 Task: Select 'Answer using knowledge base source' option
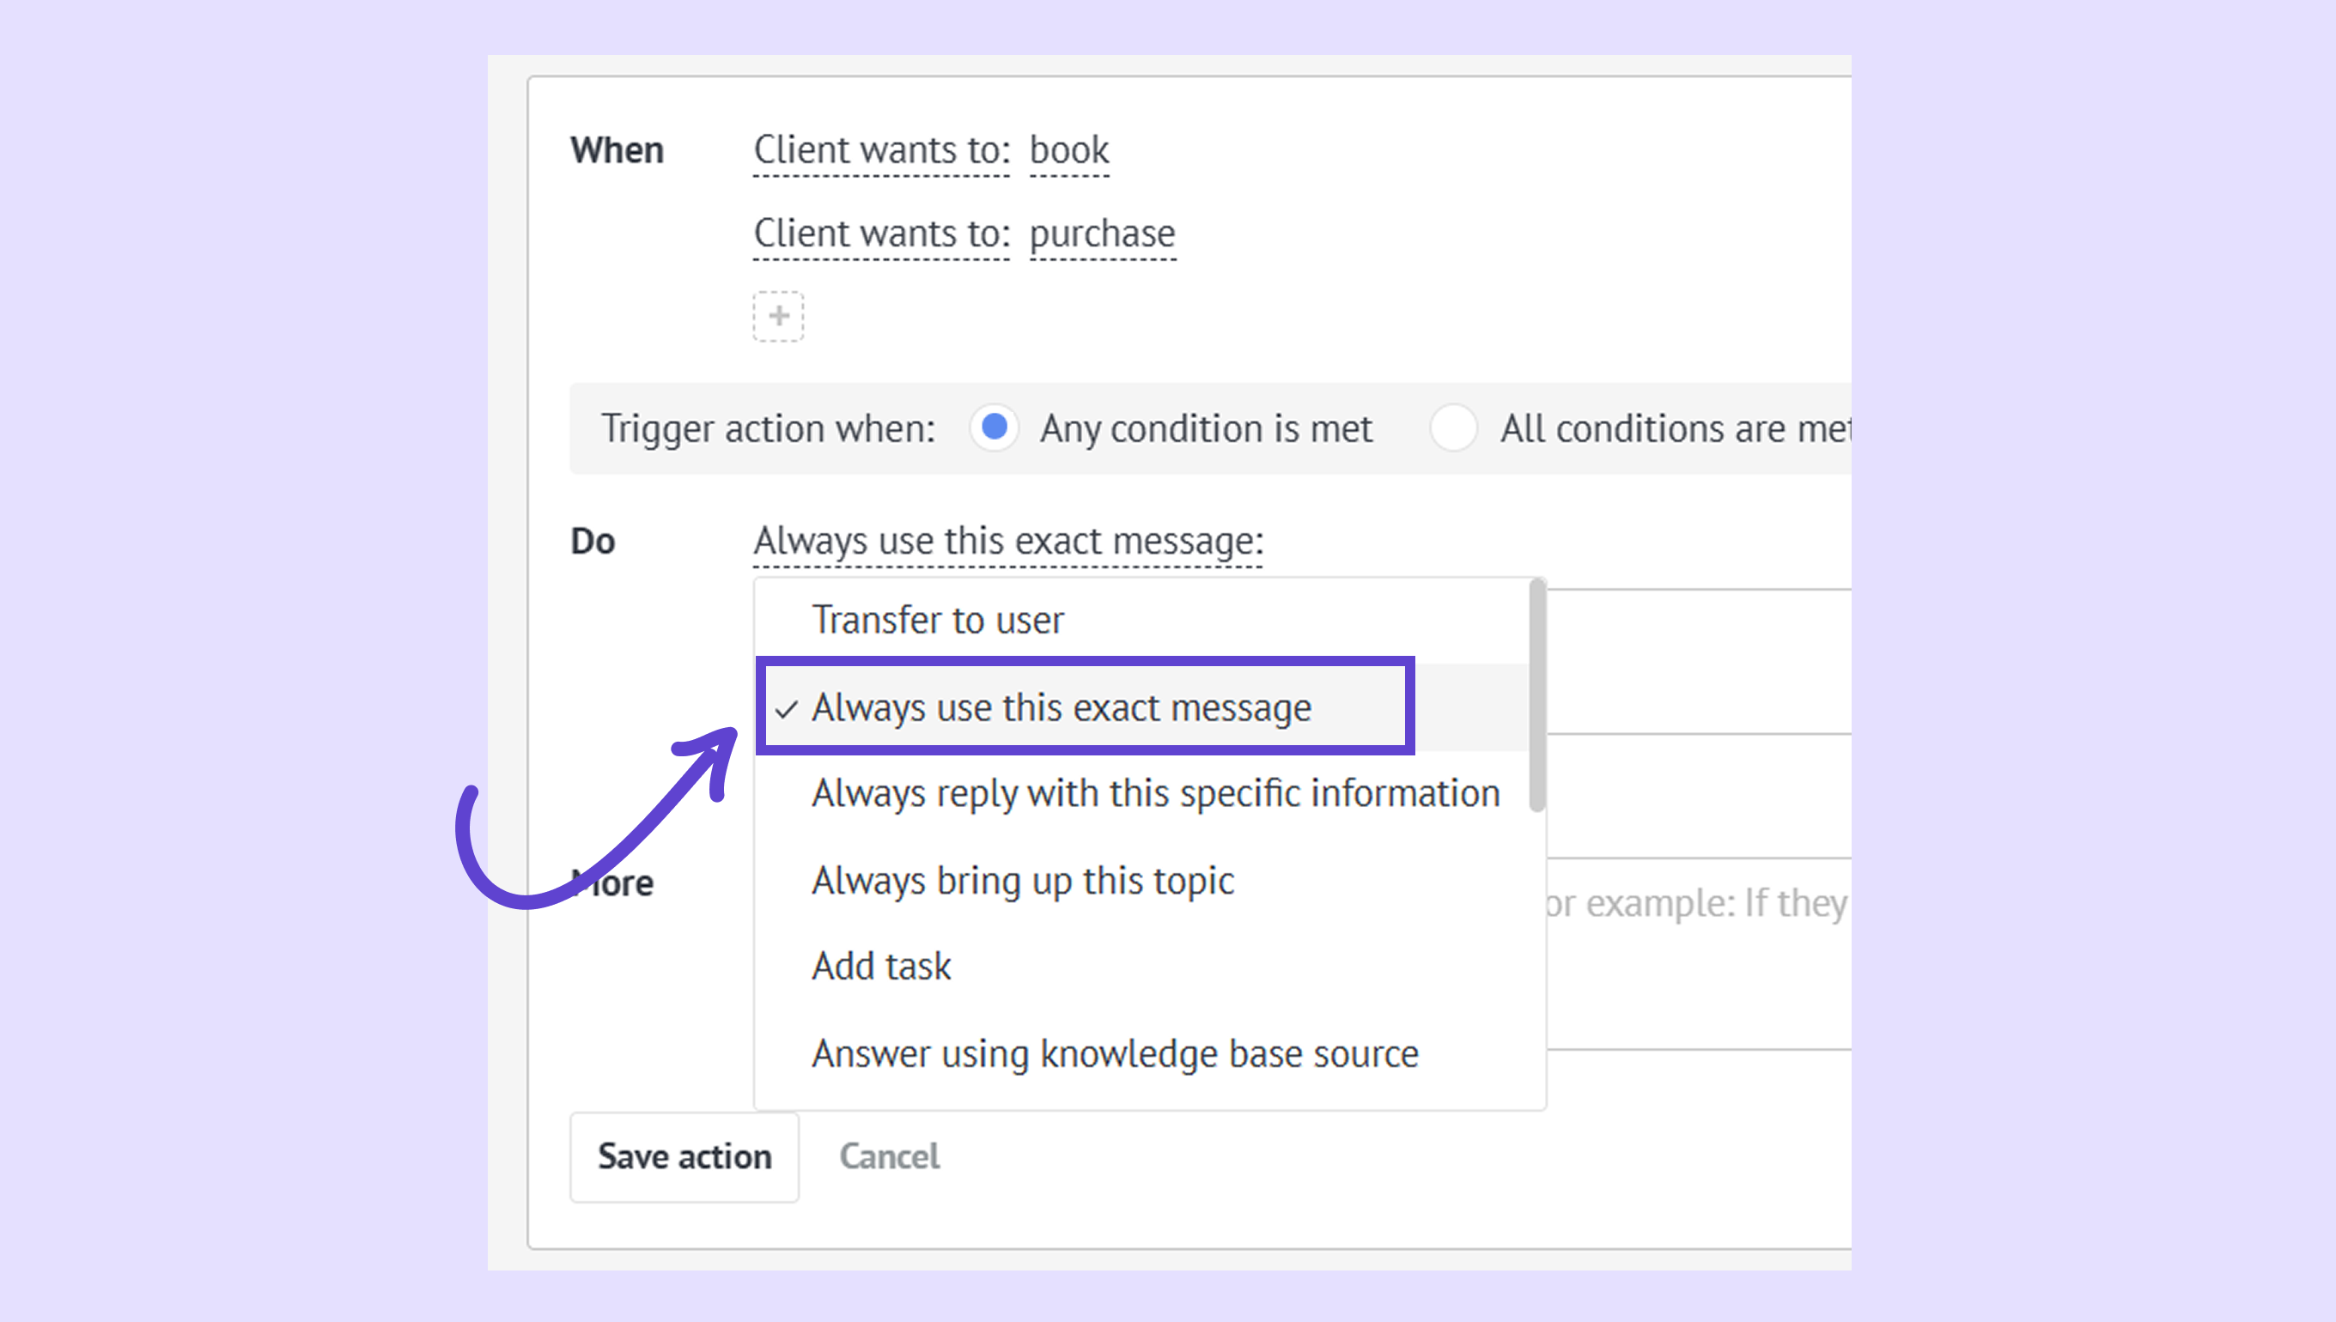(x=1115, y=1054)
